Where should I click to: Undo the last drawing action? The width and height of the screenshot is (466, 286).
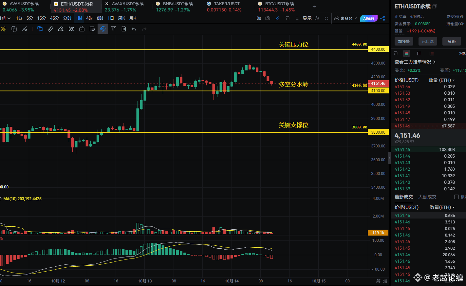(134, 29)
